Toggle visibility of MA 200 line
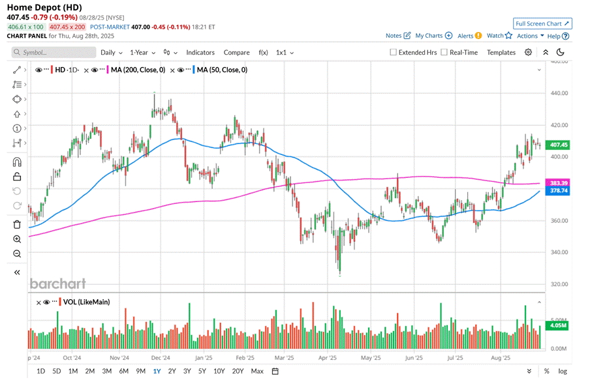 click(x=95, y=70)
